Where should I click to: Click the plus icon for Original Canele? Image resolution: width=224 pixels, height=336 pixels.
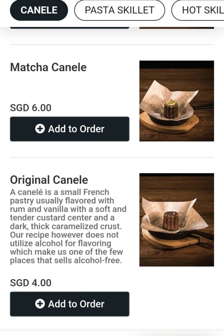40,304
